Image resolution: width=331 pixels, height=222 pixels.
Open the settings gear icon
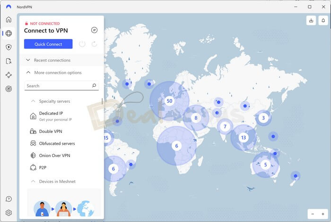click(9, 213)
